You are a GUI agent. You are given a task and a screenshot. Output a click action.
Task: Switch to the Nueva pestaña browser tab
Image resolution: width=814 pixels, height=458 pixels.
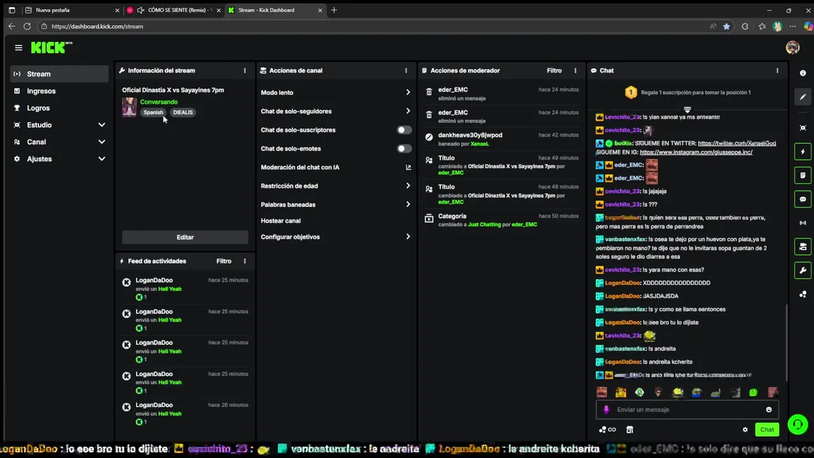coord(71,10)
